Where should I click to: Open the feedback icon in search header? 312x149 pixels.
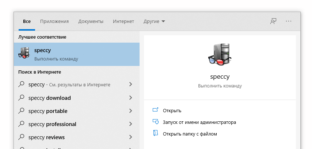click(273, 21)
